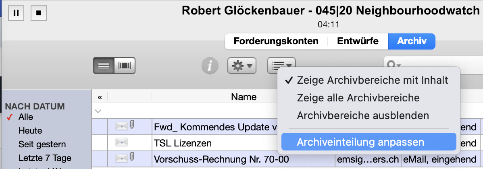Image resolution: width=483 pixels, height=169 pixels.
Task: Expand the grey chevron below header
Action: point(98,111)
